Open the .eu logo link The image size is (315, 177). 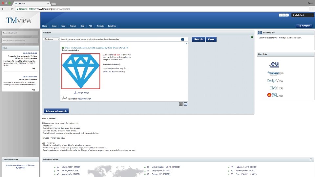[x=274, y=64]
